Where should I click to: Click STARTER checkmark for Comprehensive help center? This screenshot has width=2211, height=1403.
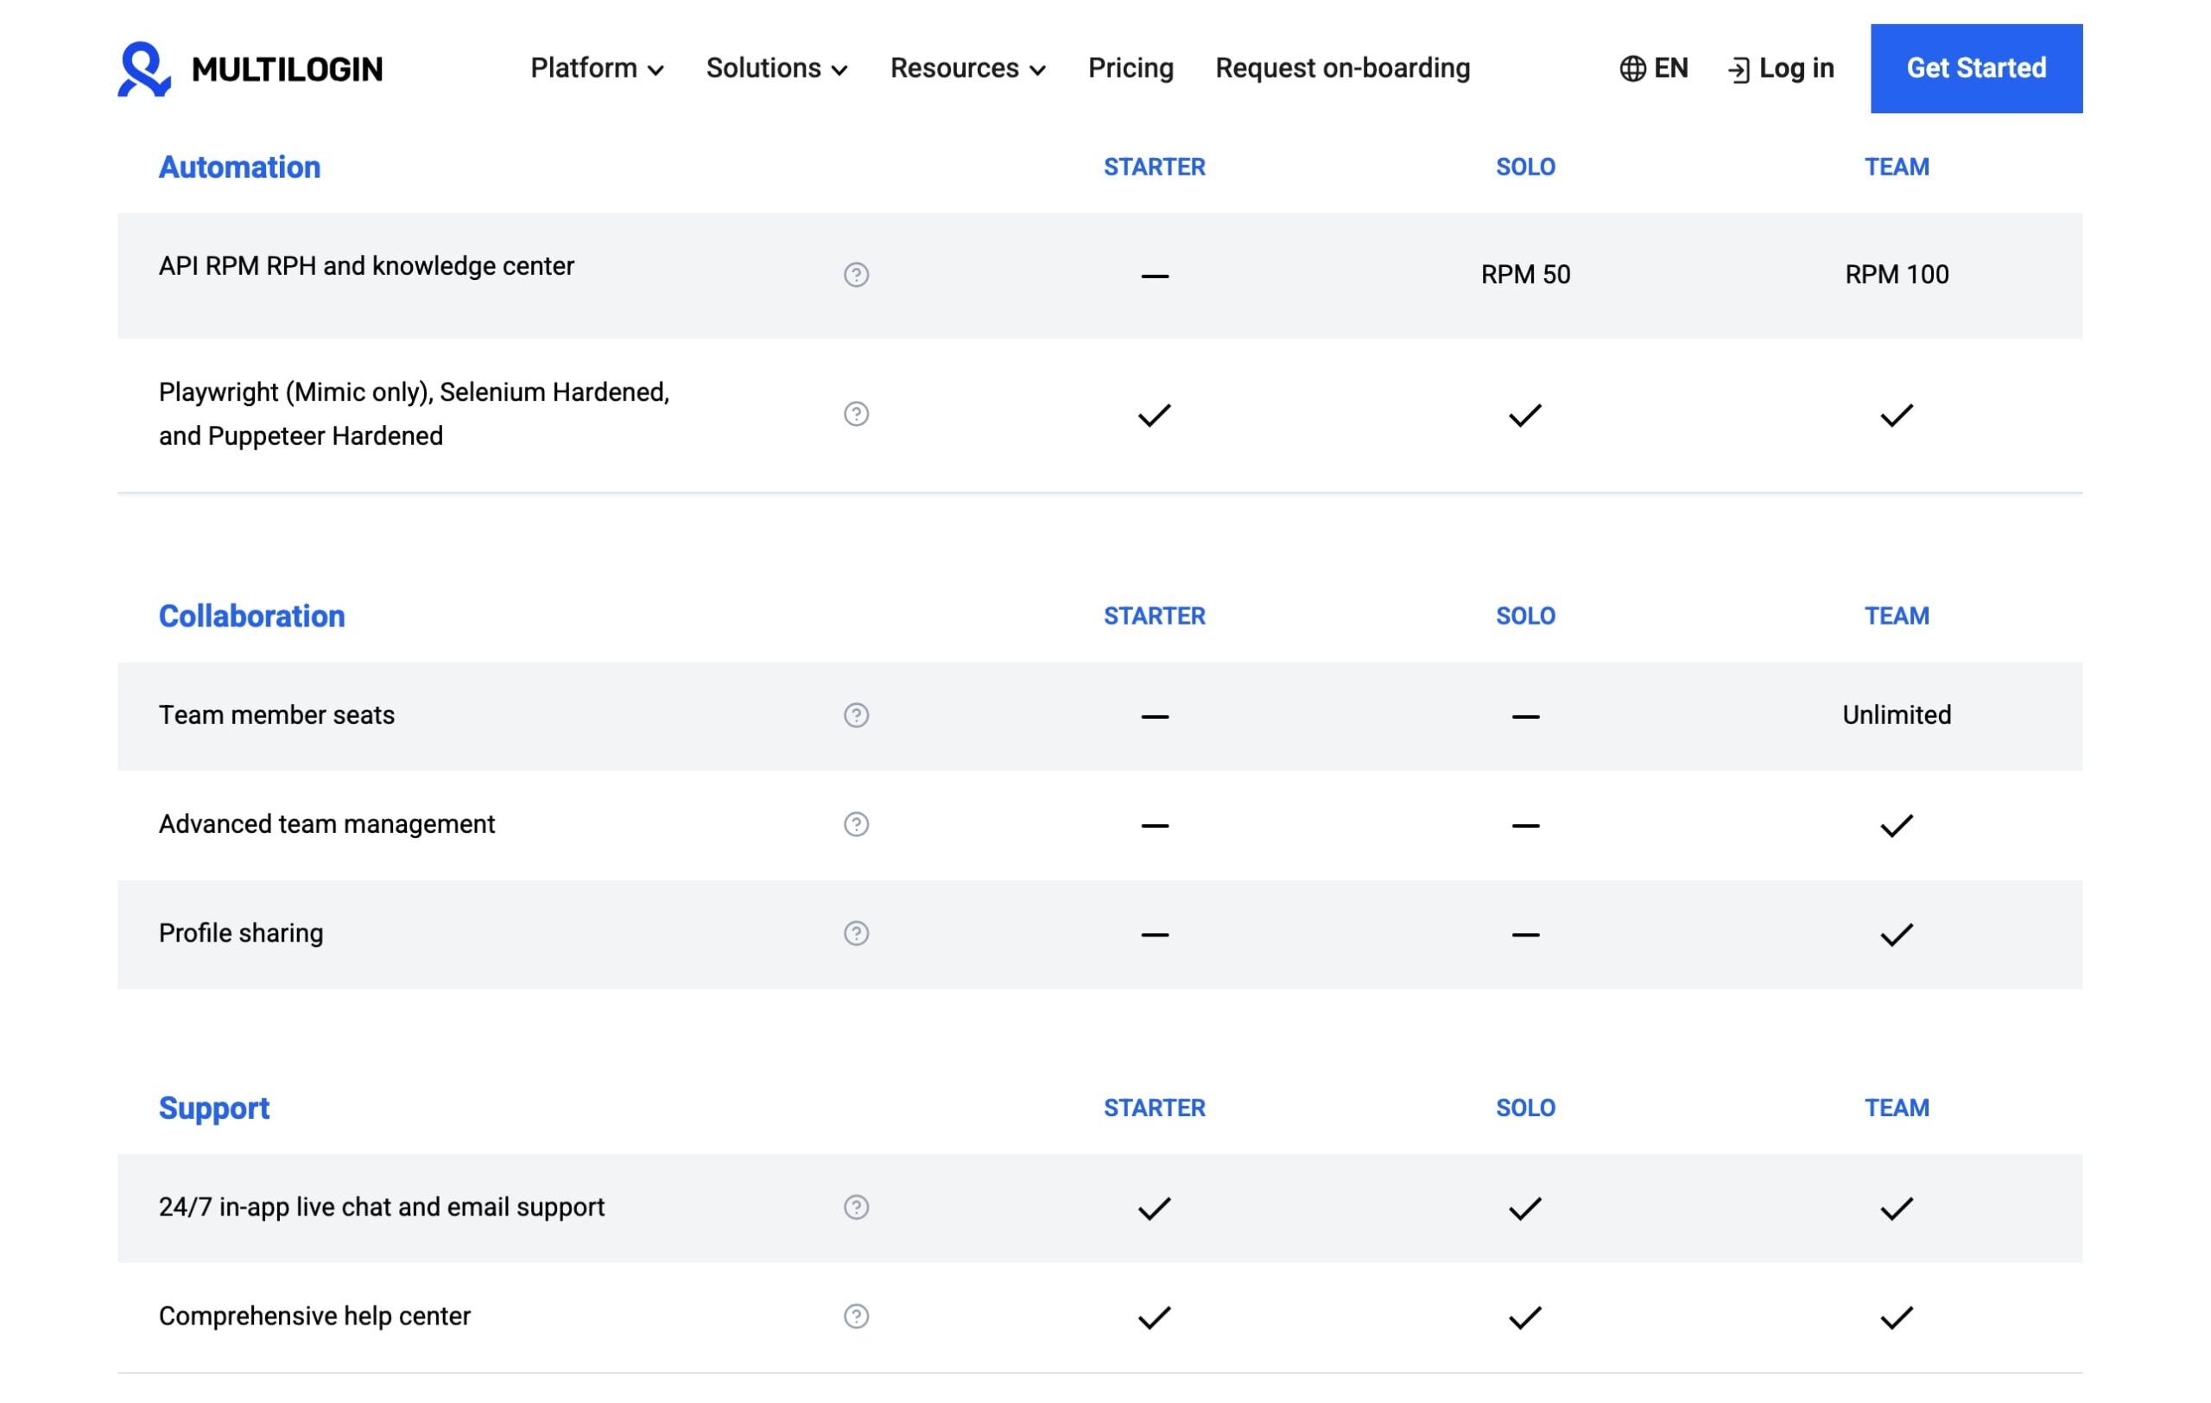click(x=1154, y=1317)
